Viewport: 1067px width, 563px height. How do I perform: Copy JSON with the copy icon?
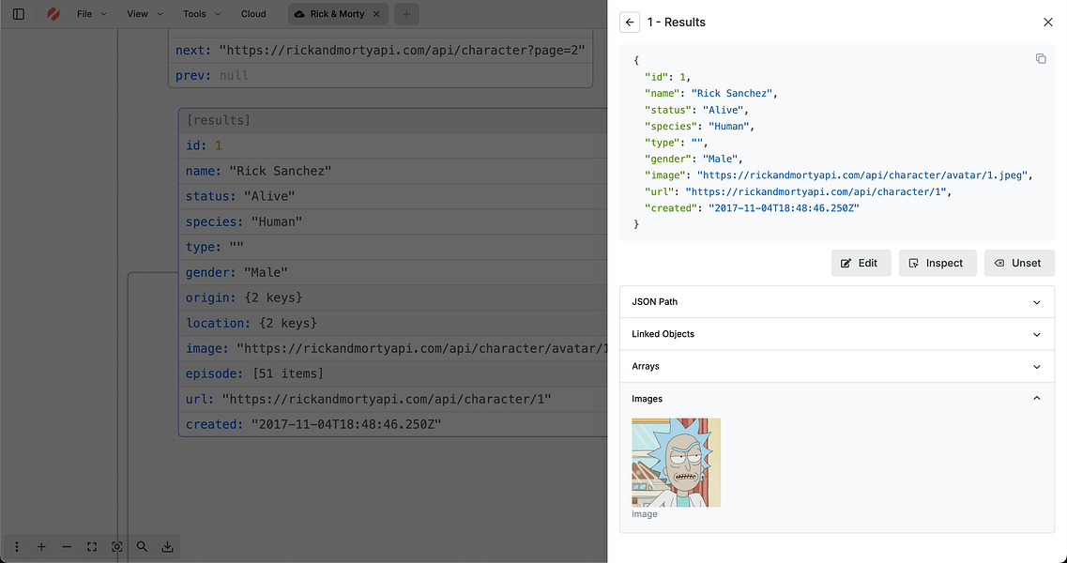pyautogui.click(x=1041, y=59)
